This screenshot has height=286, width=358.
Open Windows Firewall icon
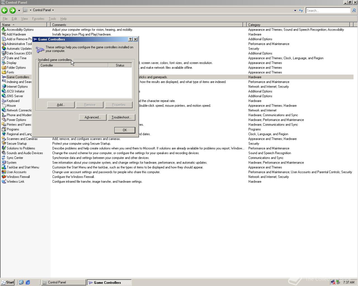pyautogui.click(x=4, y=177)
